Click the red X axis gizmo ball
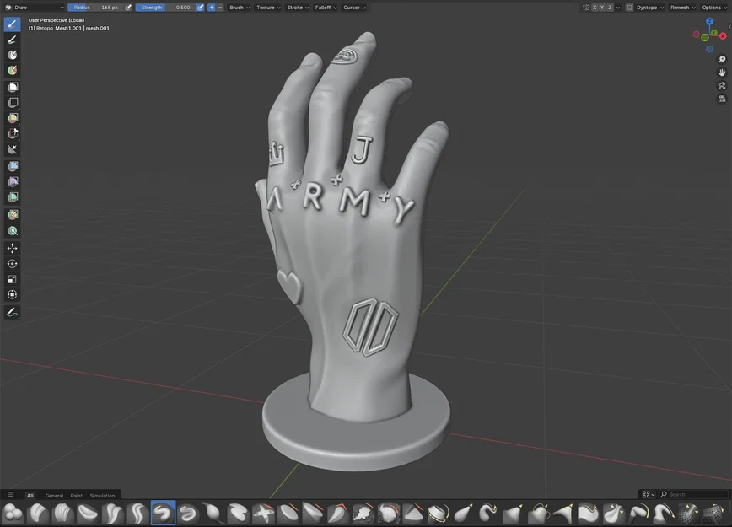The image size is (732, 527). (x=723, y=36)
